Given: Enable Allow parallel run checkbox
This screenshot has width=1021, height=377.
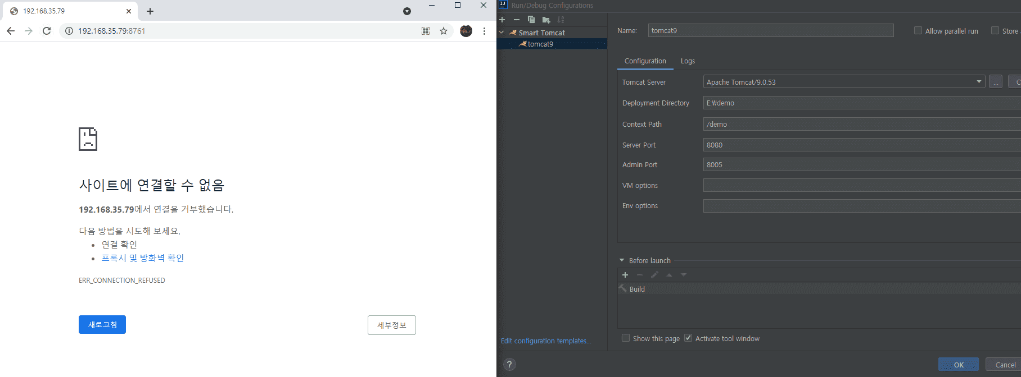Looking at the screenshot, I should [x=918, y=31].
